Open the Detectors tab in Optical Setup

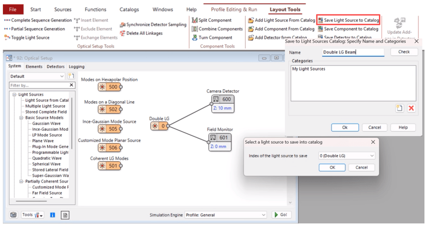[55, 66]
